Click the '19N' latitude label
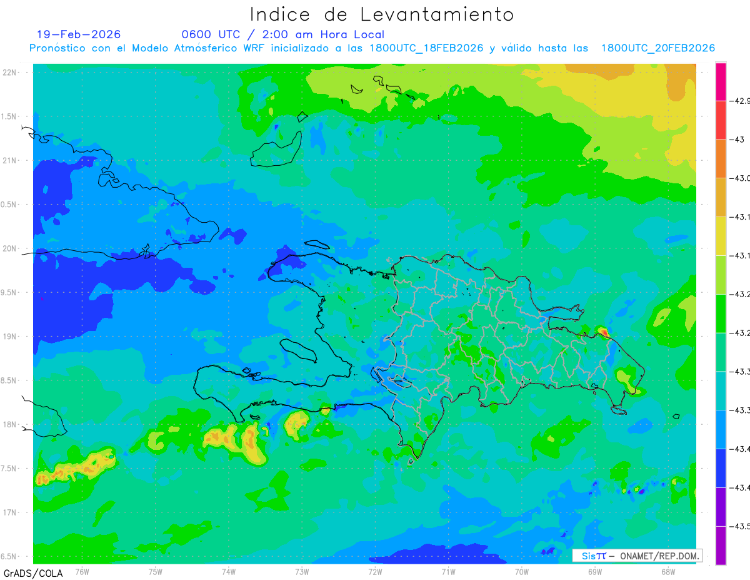750x580 pixels. click(x=9, y=337)
